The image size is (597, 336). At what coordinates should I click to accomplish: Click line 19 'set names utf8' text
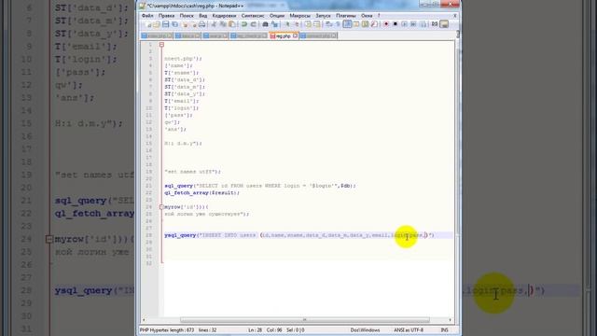[192, 172]
